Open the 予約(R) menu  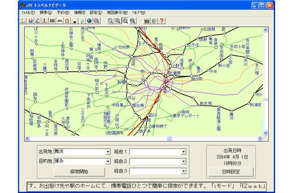pos(63,12)
